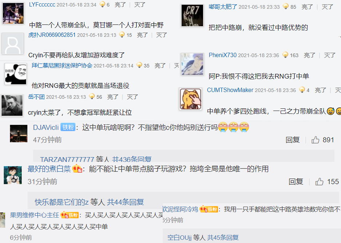Viewport: 341px width, 243px height.
Task: Click light bulb icon beside PheniX730's 163
Action: (285, 55)
